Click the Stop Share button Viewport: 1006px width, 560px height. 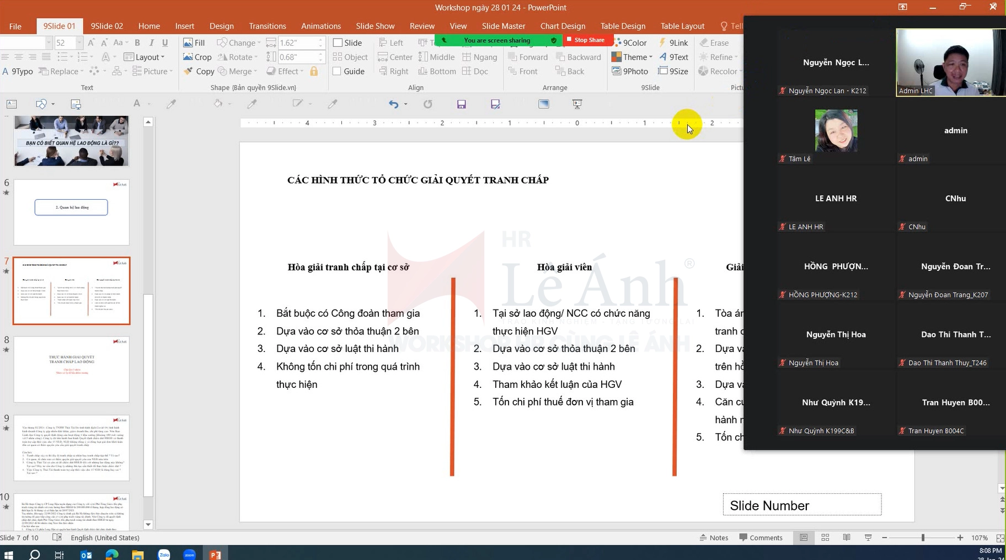click(x=586, y=40)
